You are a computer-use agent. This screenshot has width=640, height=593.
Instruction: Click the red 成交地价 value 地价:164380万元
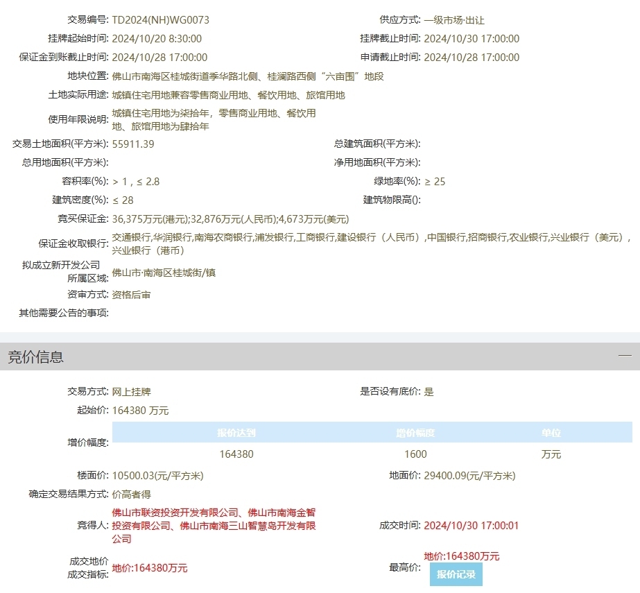(150, 568)
